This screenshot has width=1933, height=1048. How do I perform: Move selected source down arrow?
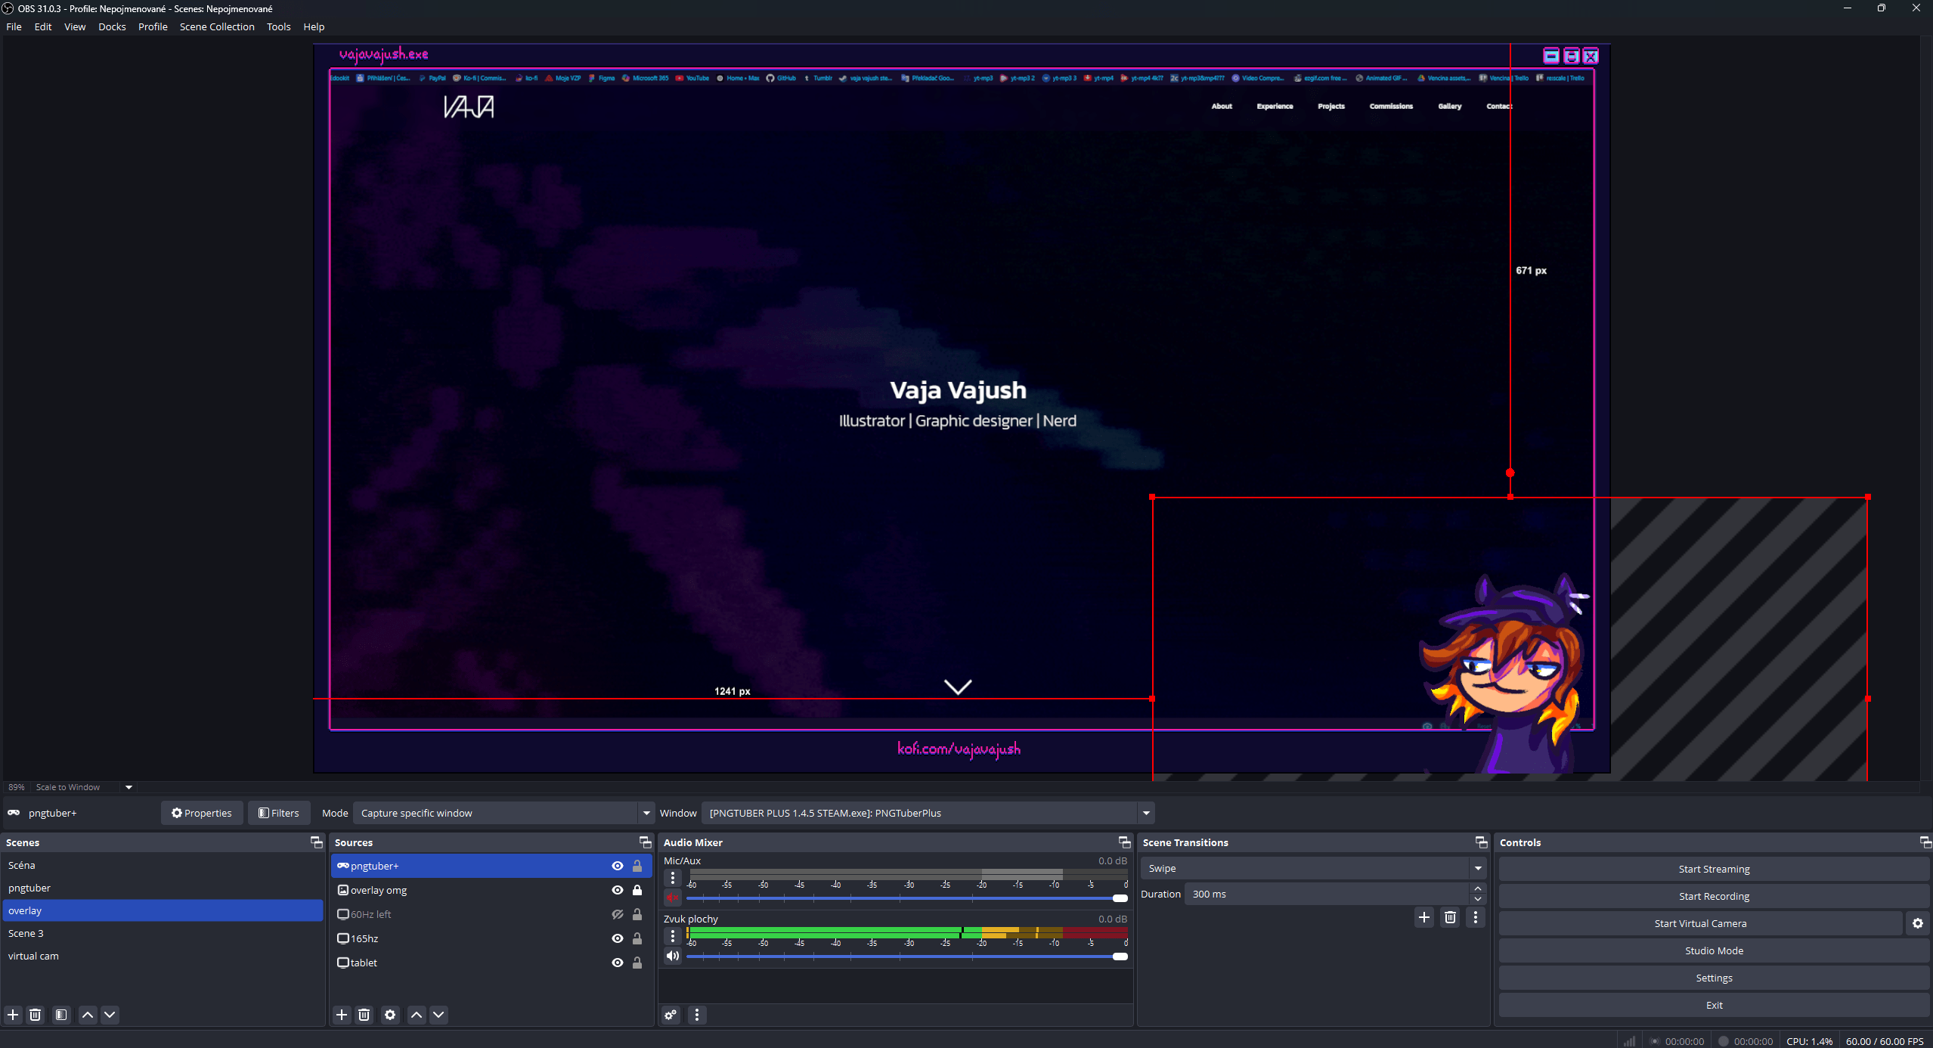pyautogui.click(x=438, y=1015)
